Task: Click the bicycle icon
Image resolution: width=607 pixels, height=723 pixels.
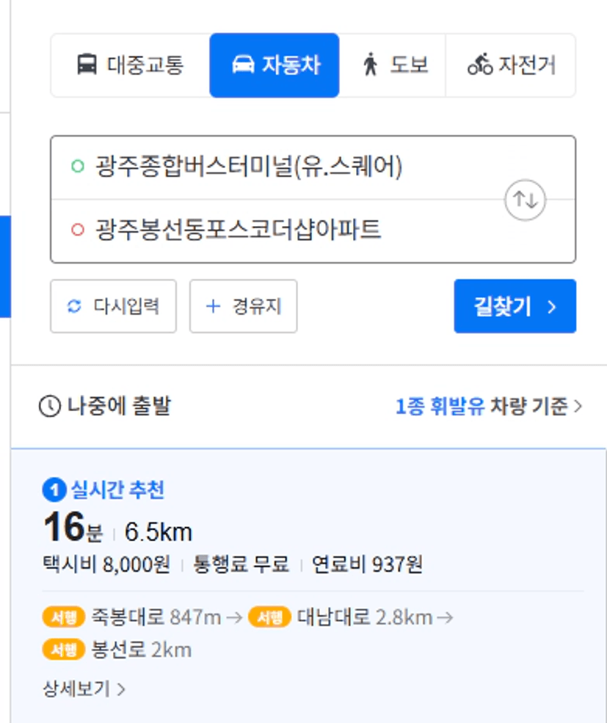Action: point(481,65)
